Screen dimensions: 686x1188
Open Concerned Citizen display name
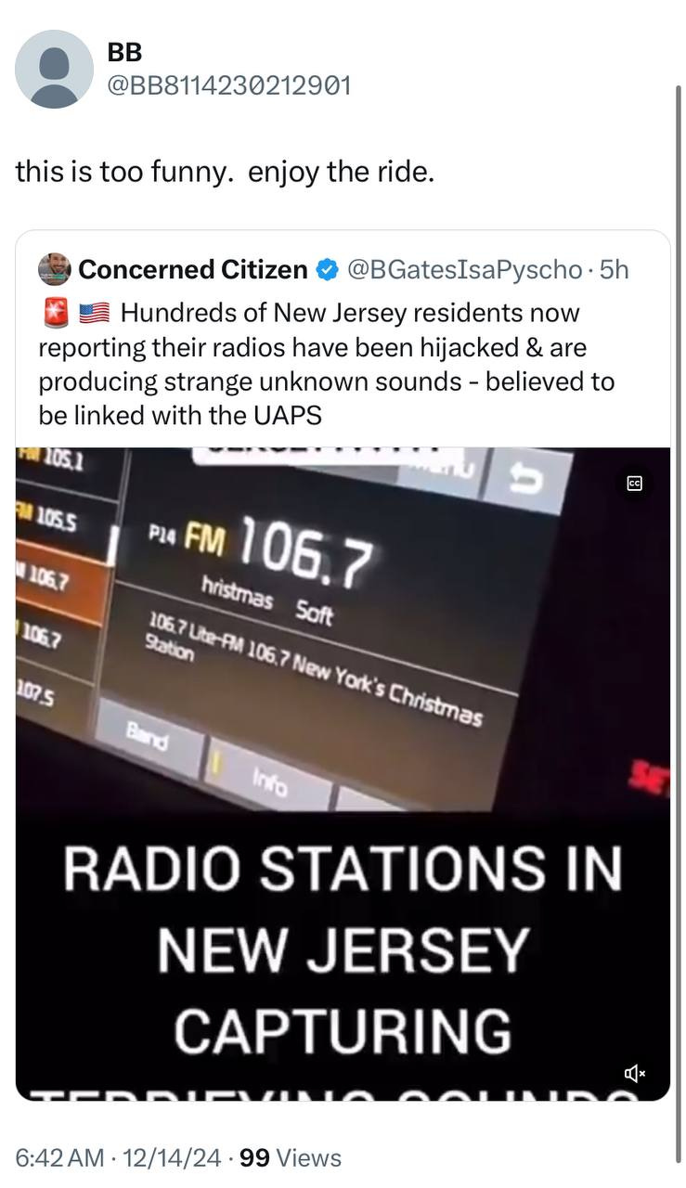[193, 269]
